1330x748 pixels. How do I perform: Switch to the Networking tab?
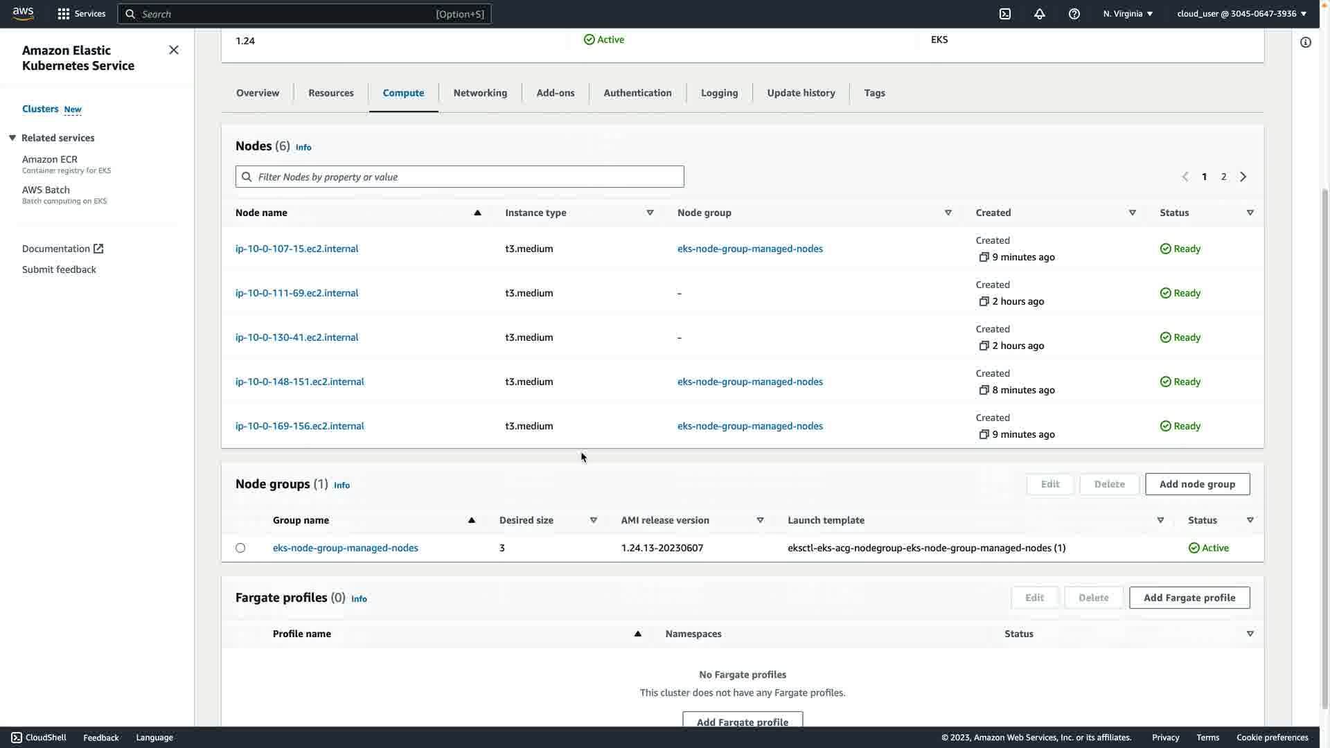pyautogui.click(x=480, y=93)
